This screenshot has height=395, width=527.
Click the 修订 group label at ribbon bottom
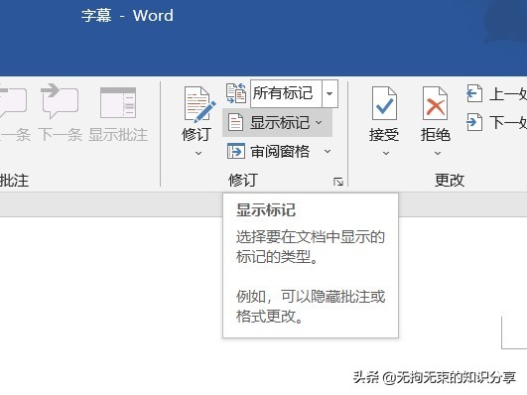pyautogui.click(x=243, y=180)
